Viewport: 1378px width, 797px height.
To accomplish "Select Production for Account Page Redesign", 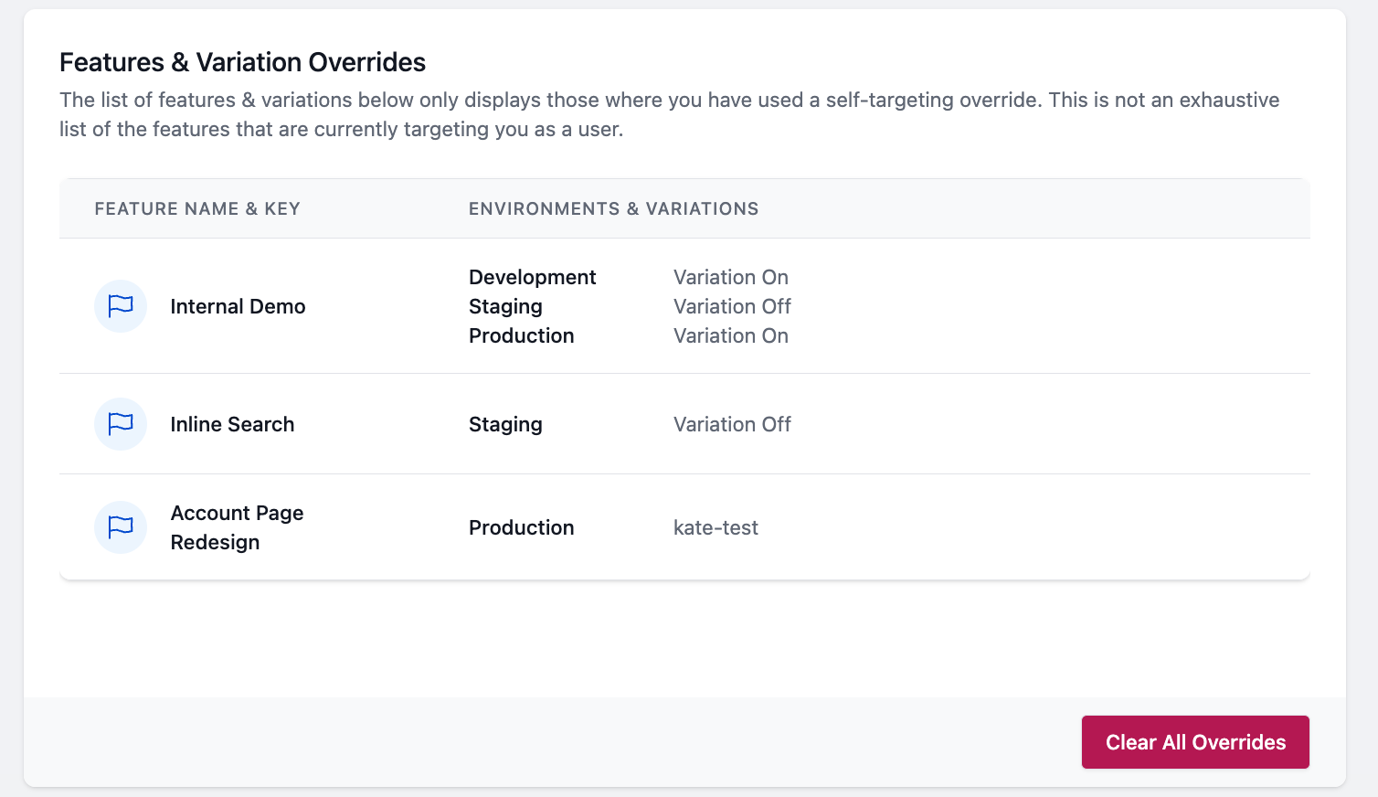I will [521, 527].
